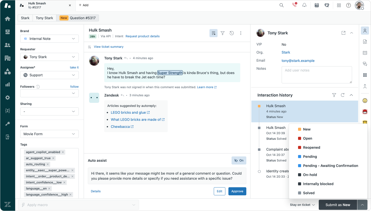The height and width of the screenshot is (211, 371).
Task: Click the Pokeball app icon
Action: pyautogui.click(x=365, y=112)
